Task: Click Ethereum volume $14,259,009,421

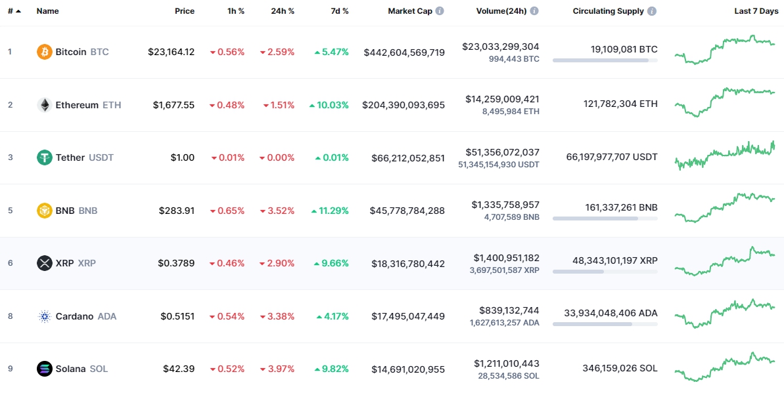Action: (502, 99)
